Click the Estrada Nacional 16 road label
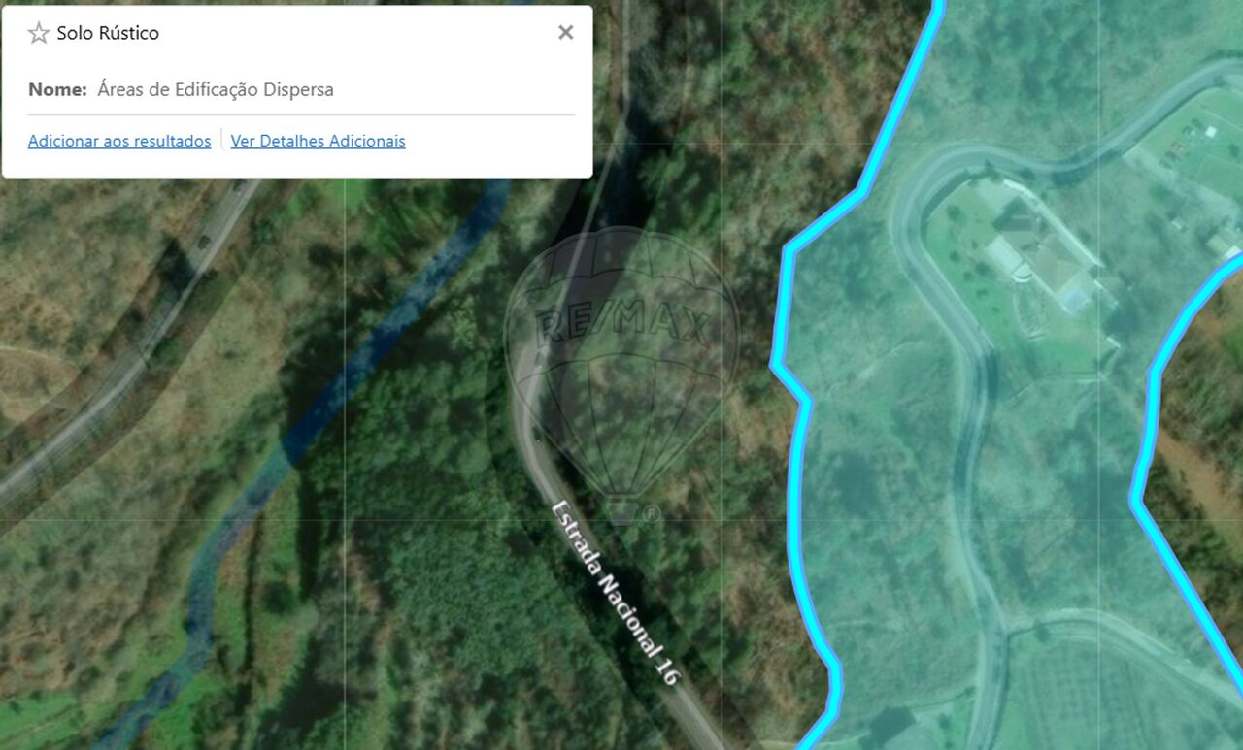The image size is (1243, 750). tap(614, 593)
